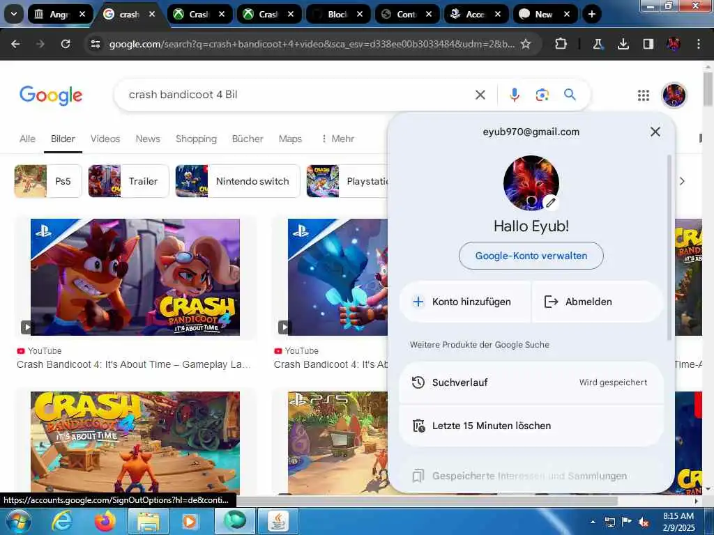This screenshot has width=714, height=535.
Task: Search by image with Google Lens icon
Action: pos(542,95)
